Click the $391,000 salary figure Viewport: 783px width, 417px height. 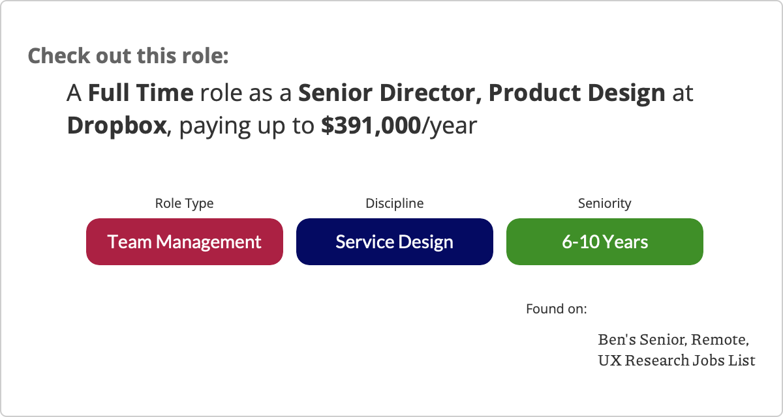(x=371, y=125)
